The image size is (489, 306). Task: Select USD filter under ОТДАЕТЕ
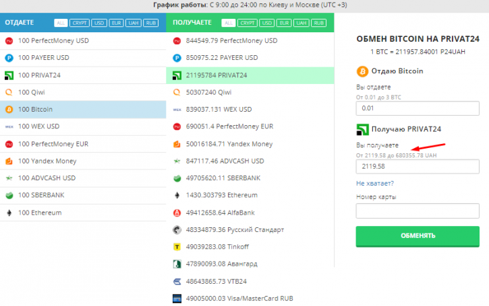point(99,23)
